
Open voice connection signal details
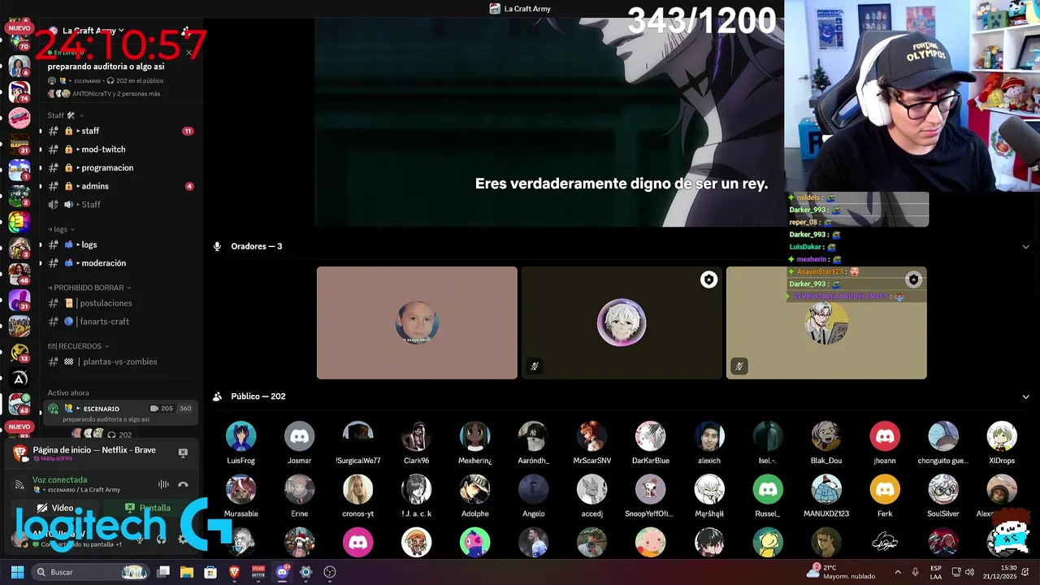[x=19, y=484]
